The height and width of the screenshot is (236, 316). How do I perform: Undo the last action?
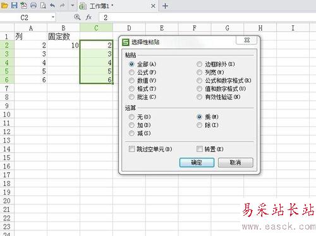pos(52,5)
